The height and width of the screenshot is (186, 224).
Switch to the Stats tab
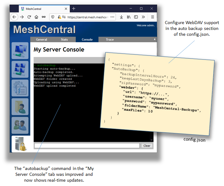pyautogui.click(x=64, y=39)
